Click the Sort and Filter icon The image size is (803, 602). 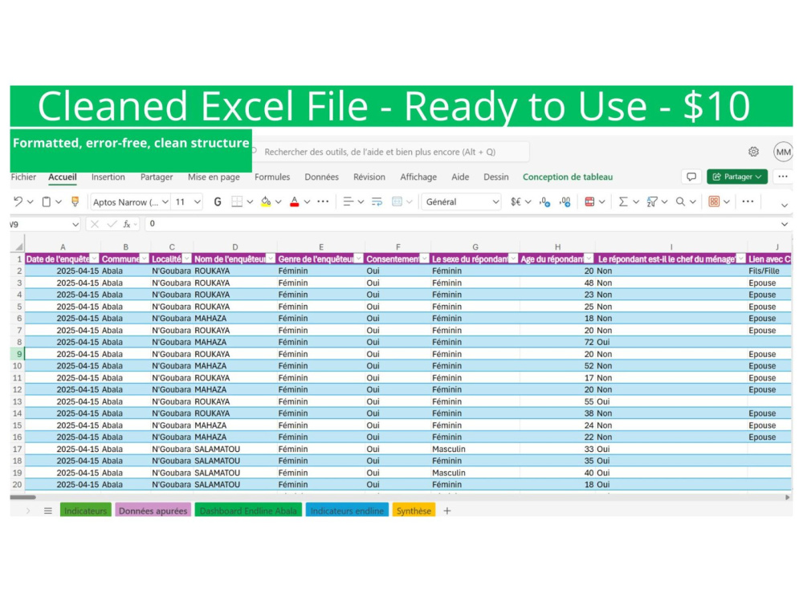652,201
